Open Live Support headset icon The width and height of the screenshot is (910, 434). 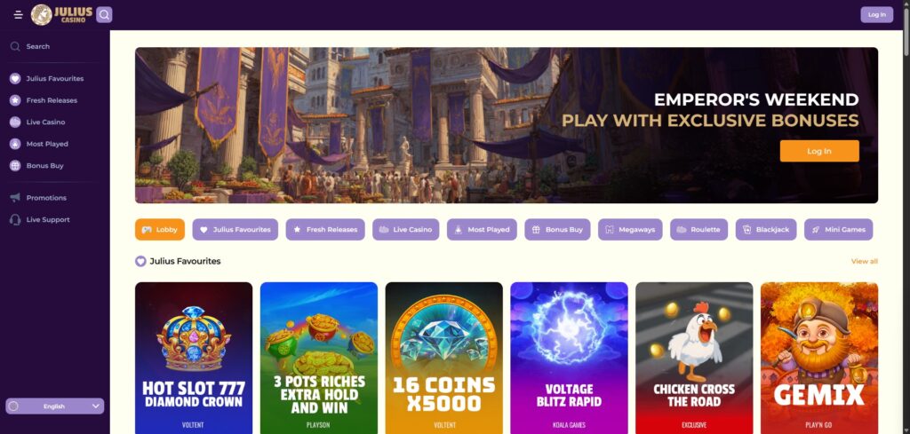(x=15, y=219)
